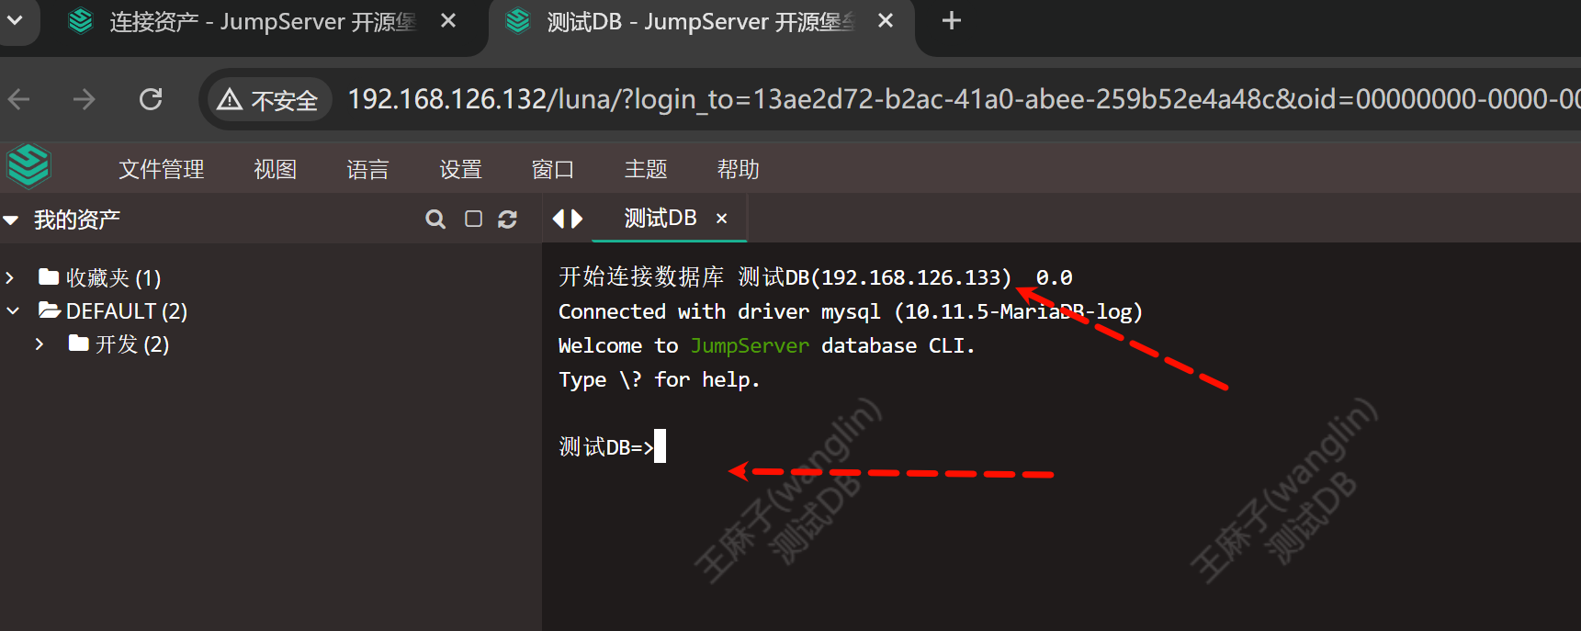Select the 开发 (2) folder

click(119, 344)
